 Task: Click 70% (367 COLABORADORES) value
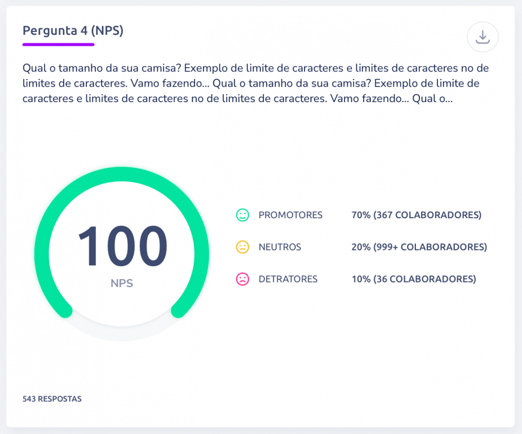point(416,215)
